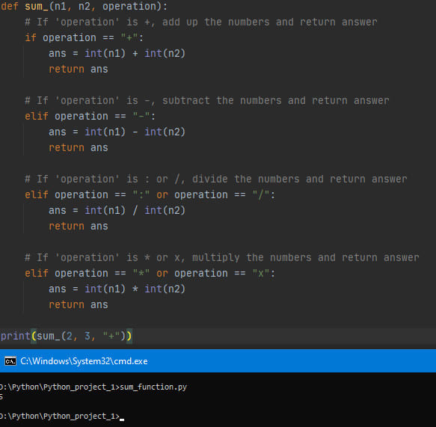Screen dimensions: 436x427
Task: Click the 'elif operation == "-":' line
Action: [x=90, y=116]
